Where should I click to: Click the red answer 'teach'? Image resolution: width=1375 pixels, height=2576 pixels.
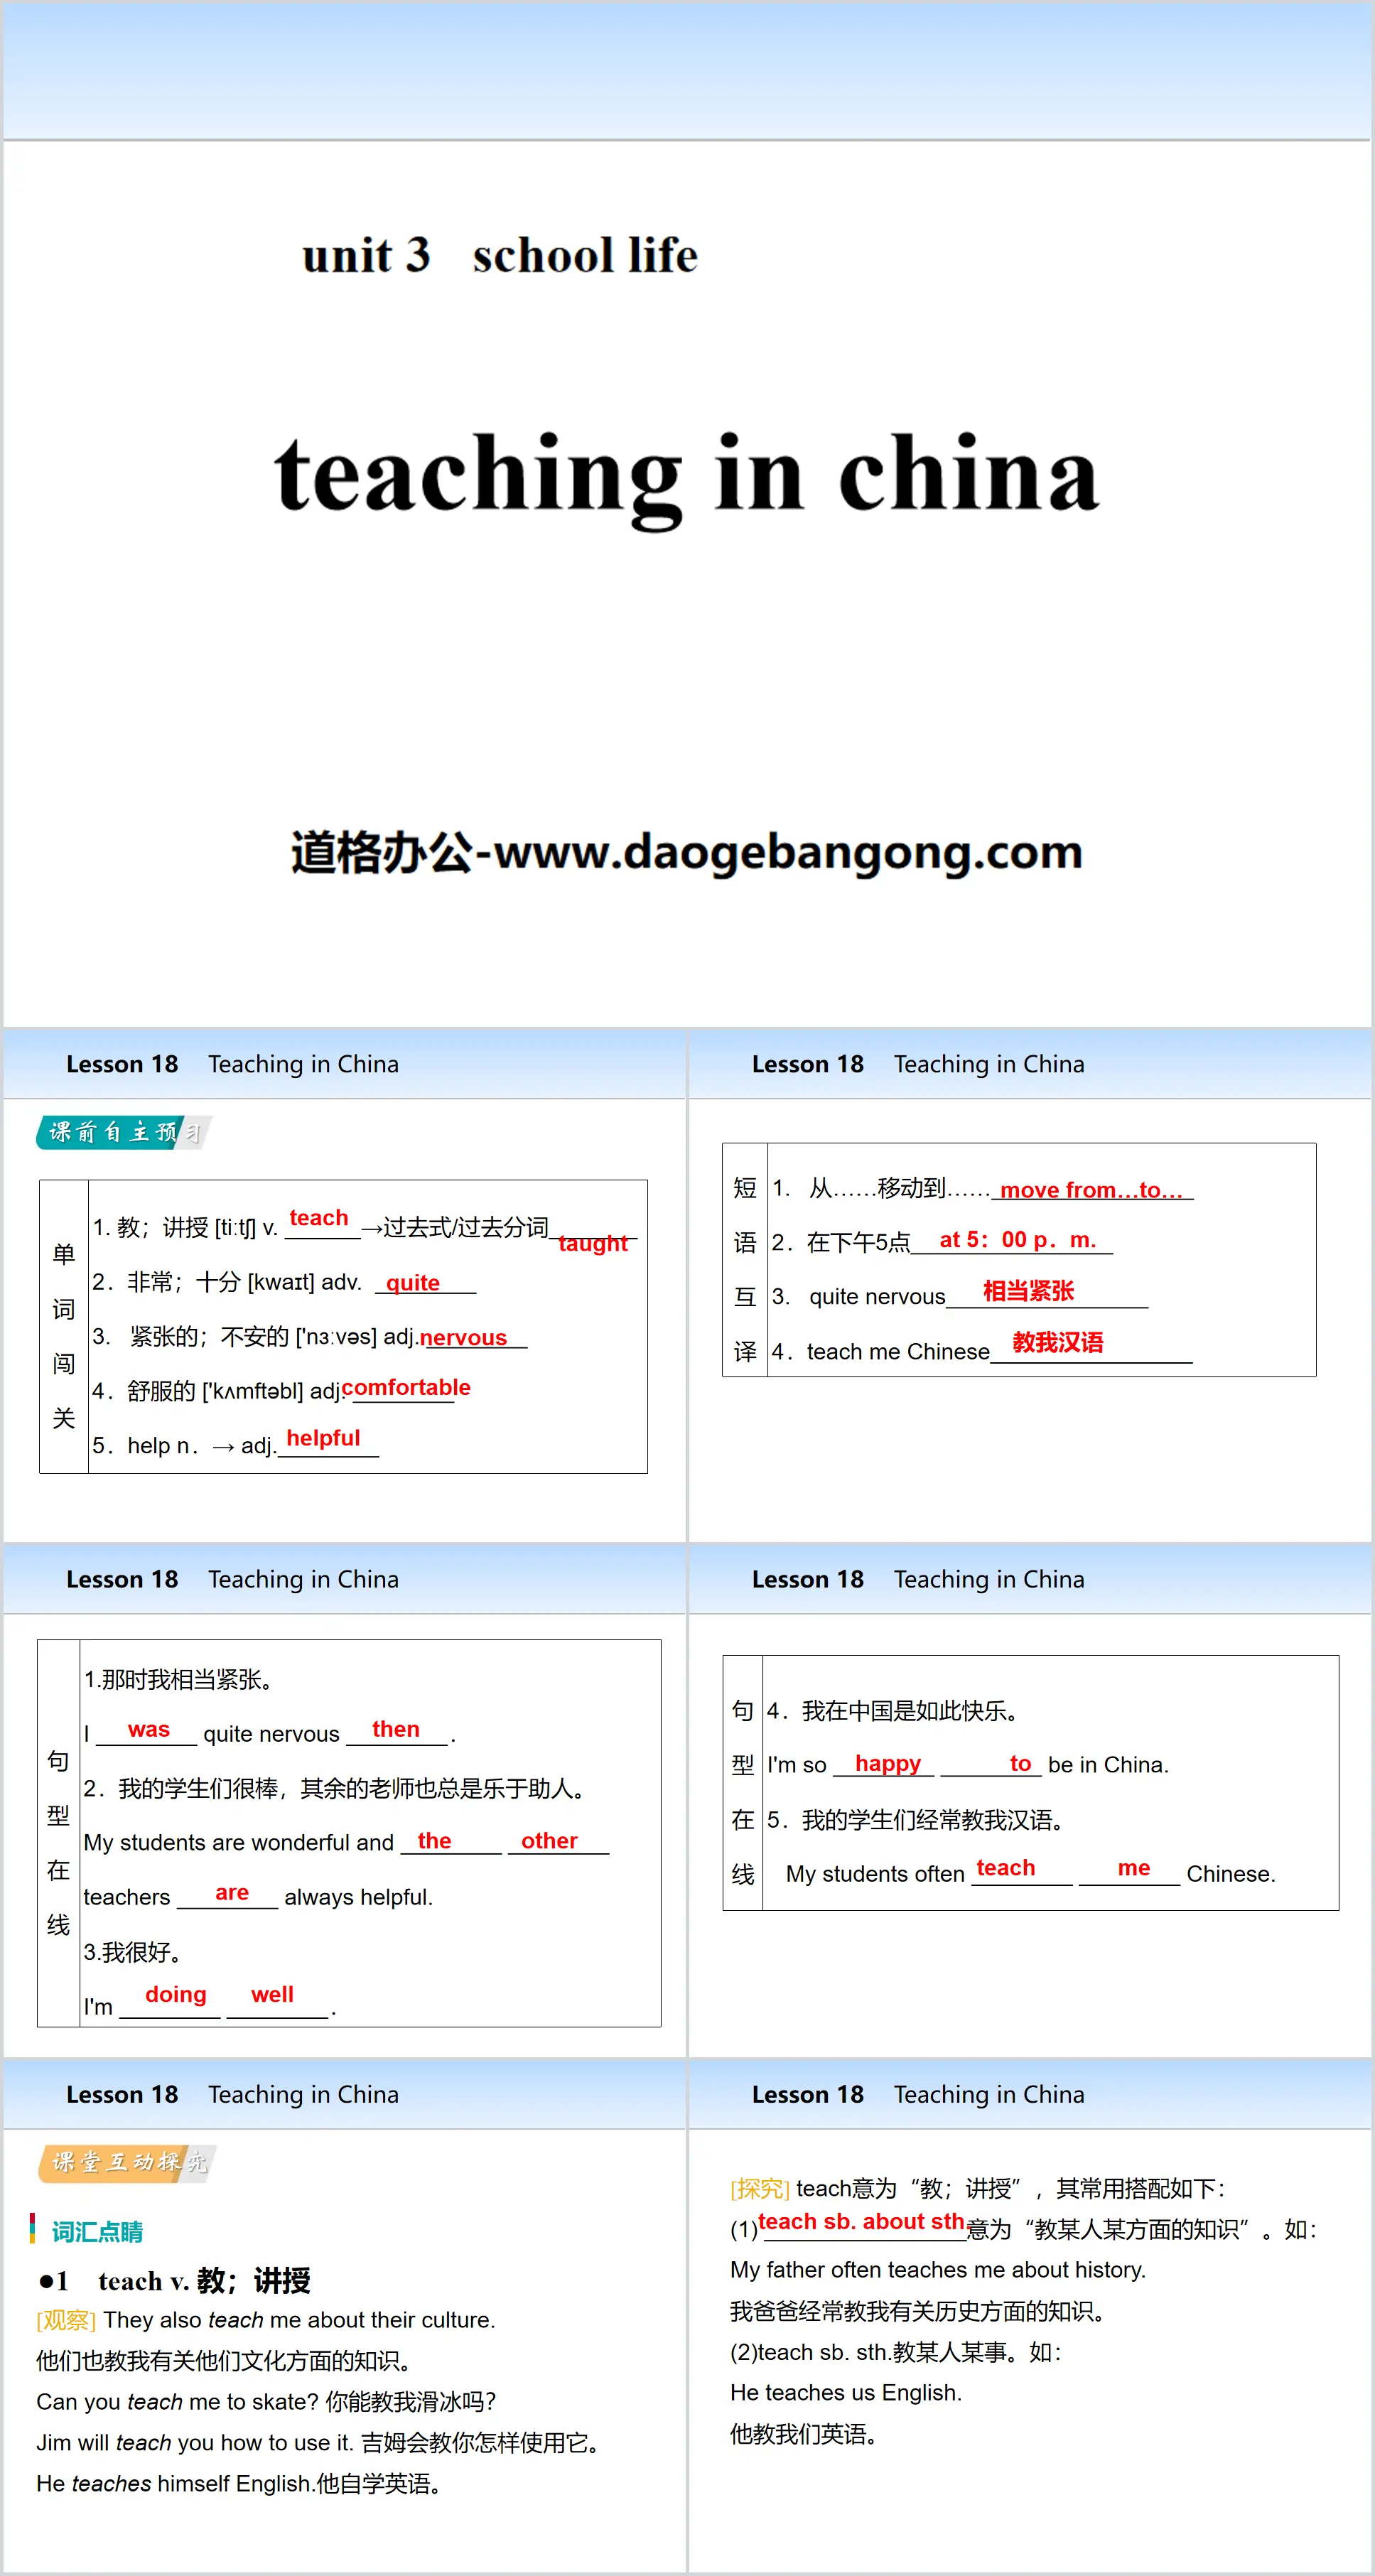pyautogui.click(x=319, y=1218)
